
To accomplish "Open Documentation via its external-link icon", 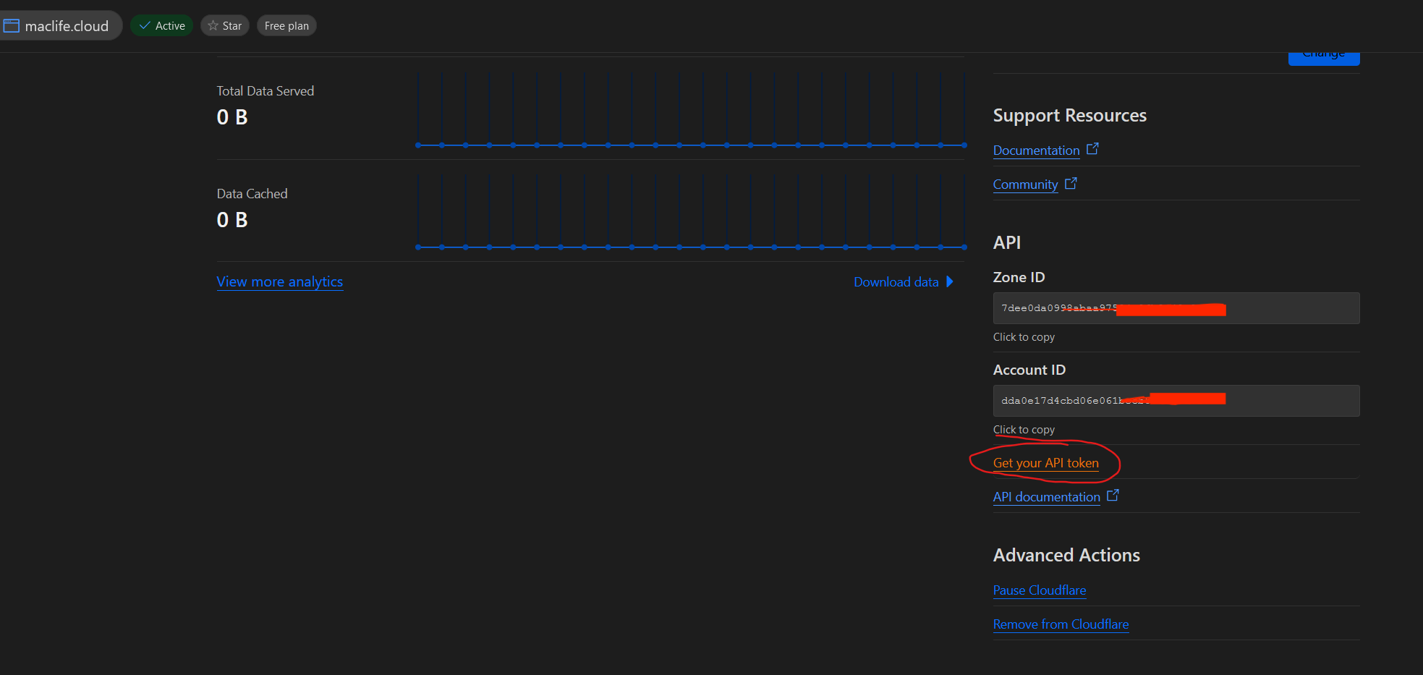I will click(1093, 148).
